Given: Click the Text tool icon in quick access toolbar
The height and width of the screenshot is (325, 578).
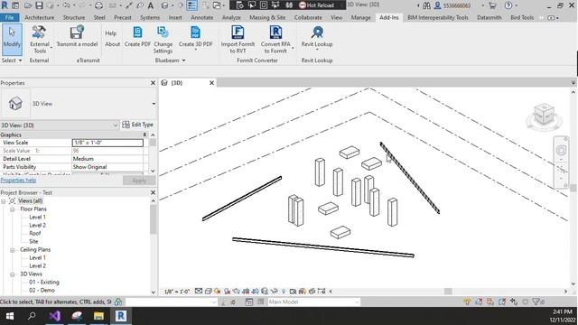Looking at the screenshot, I should pyautogui.click(x=151, y=5).
